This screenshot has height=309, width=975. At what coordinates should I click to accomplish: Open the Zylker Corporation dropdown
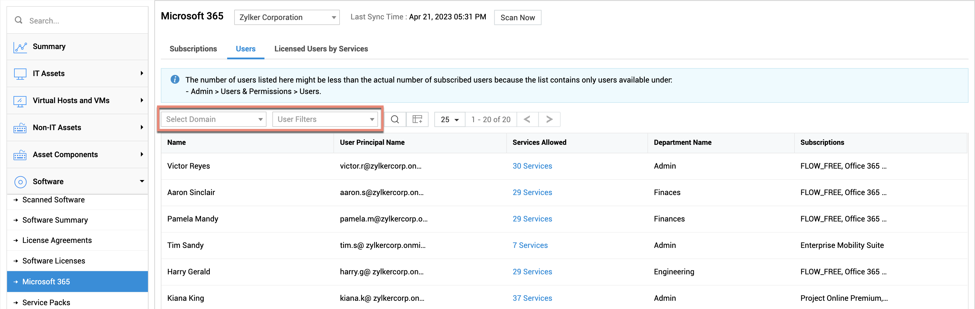pos(287,17)
